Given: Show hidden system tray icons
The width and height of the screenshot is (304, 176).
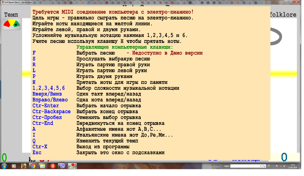Looking at the screenshot, I should (273, 166).
